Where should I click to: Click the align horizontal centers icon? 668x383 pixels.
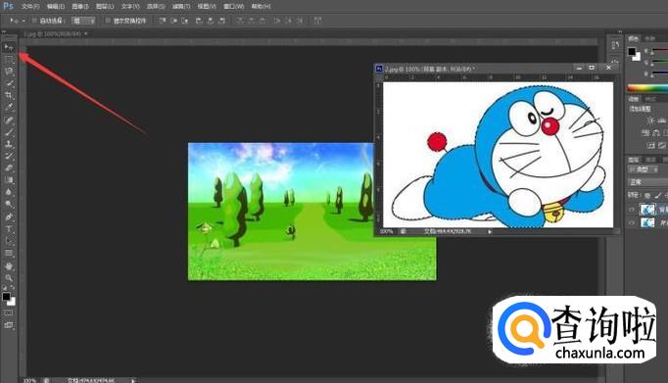210,20
